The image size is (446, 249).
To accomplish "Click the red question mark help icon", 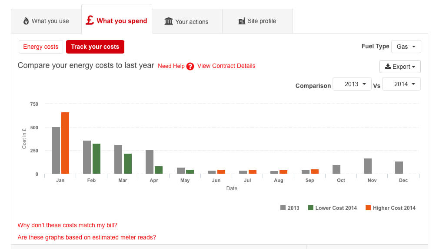I will 190,66.
